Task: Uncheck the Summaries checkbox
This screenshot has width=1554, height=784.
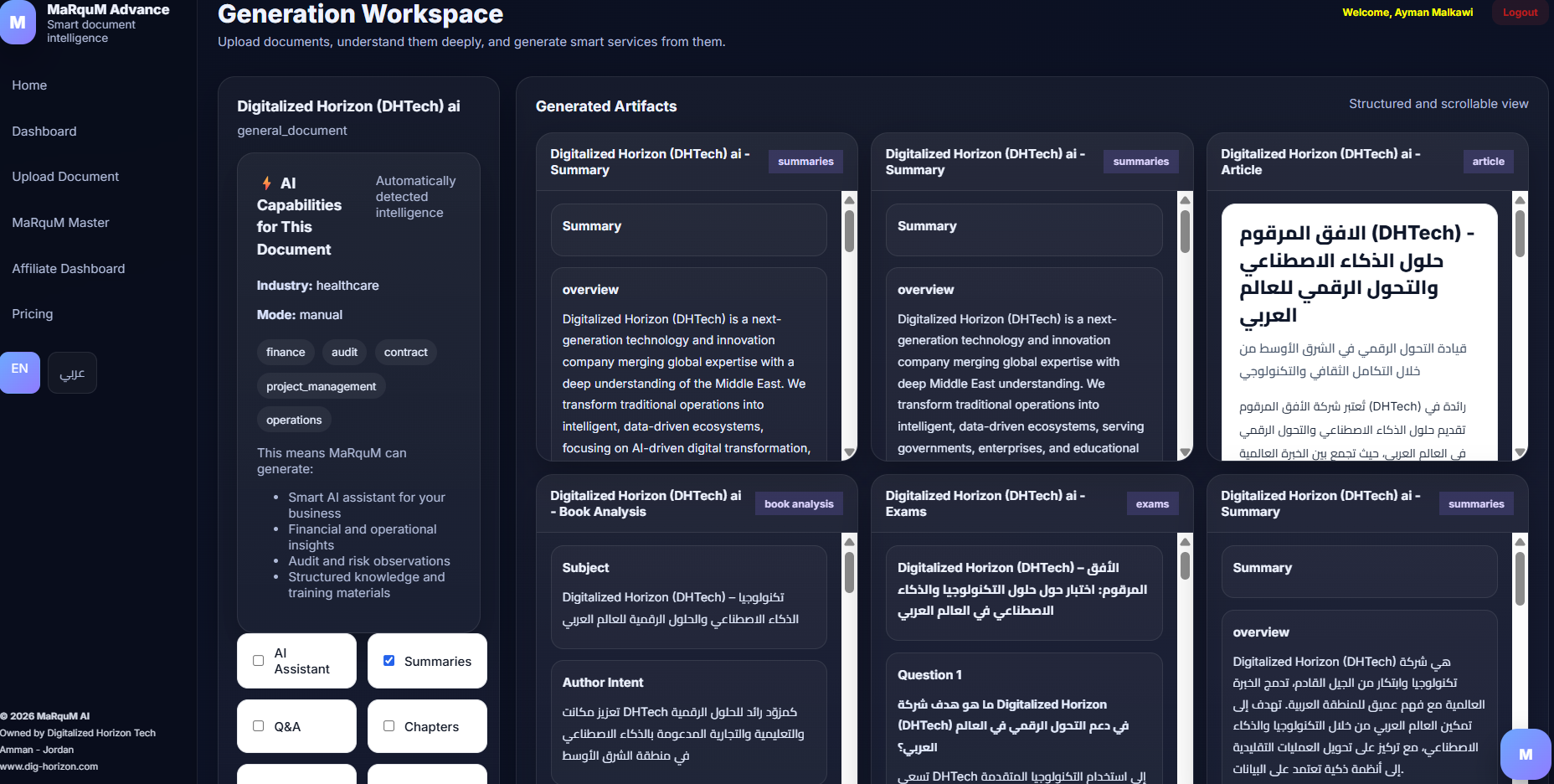Action: [389, 661]
